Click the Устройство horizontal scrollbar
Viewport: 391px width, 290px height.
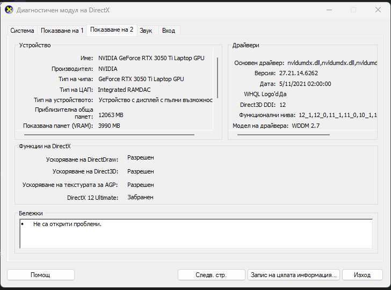[x=109, y=135]
